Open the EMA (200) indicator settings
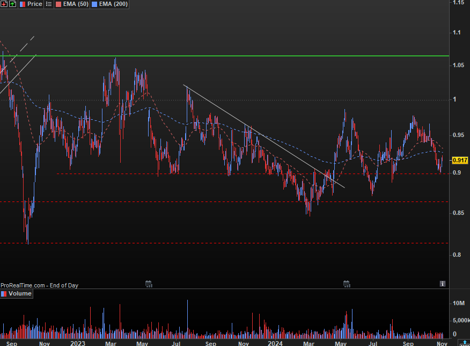Image resolution: width=470 pixels, height=346 pixels. click(x=109, y=4)
